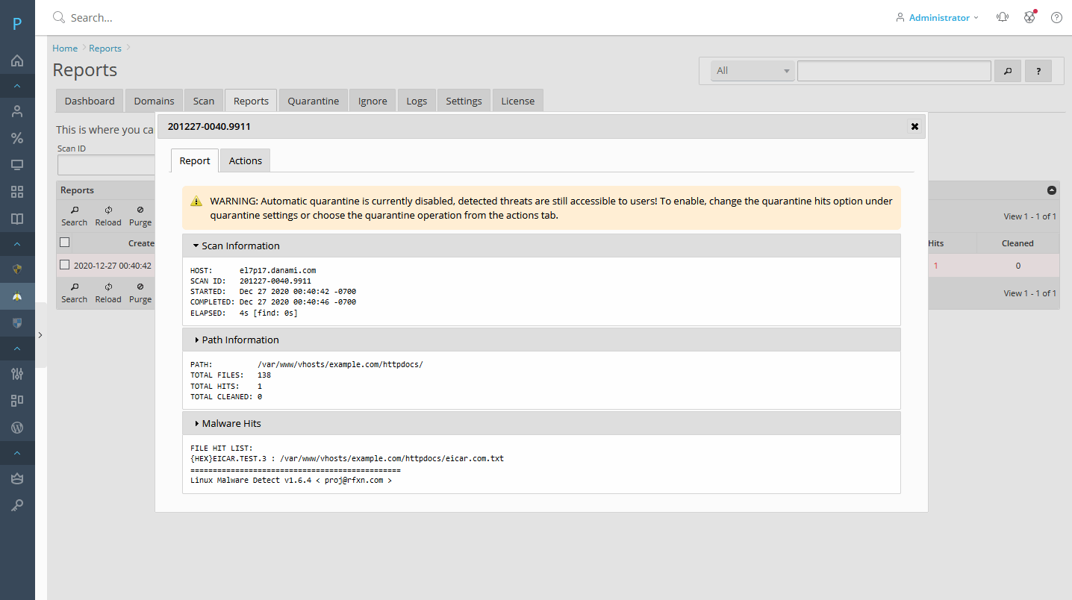The width and height of the screenshot is (1072, 600).
Task: Collapse the Reports panel with the round arrow
Action: click(1052, 190)
